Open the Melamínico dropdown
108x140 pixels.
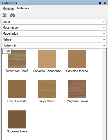coord(54,28)
